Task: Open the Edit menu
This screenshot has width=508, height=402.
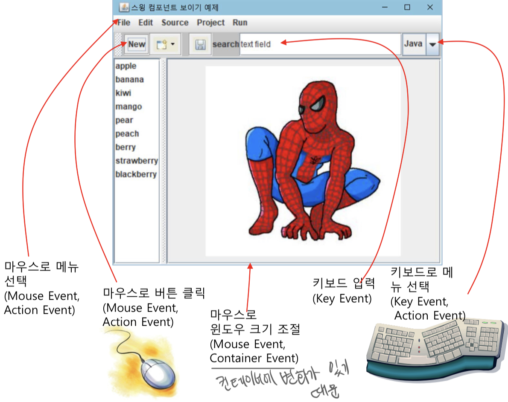Action: [146, 23]
